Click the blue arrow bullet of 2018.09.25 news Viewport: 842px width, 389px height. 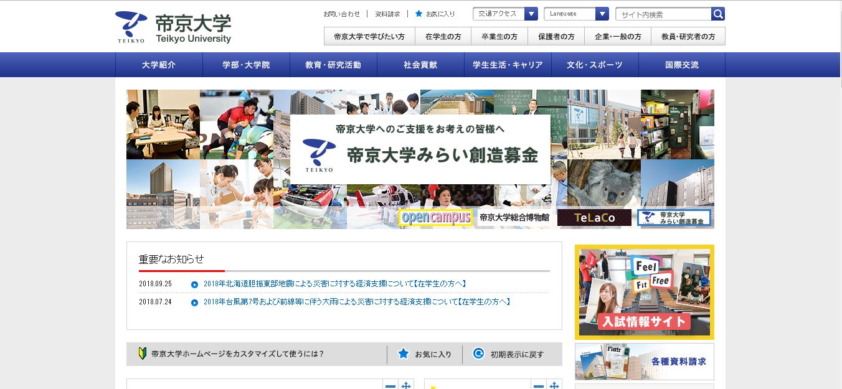click(x=194, y=284)
